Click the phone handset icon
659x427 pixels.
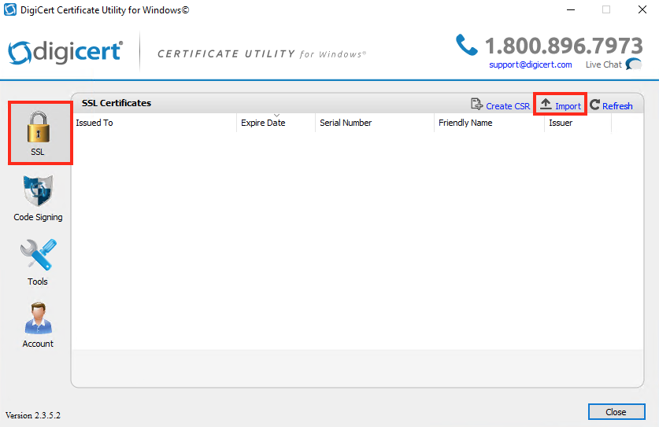click(467, 45)
